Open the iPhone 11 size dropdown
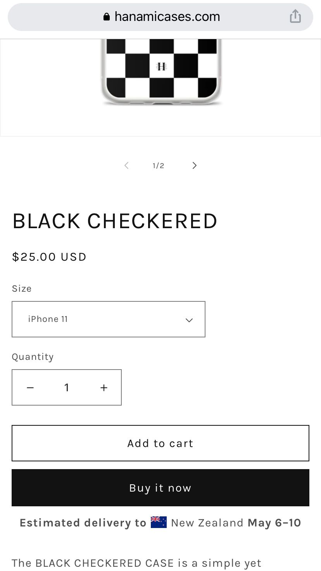 pyautogui.click(x=109, y=319)
